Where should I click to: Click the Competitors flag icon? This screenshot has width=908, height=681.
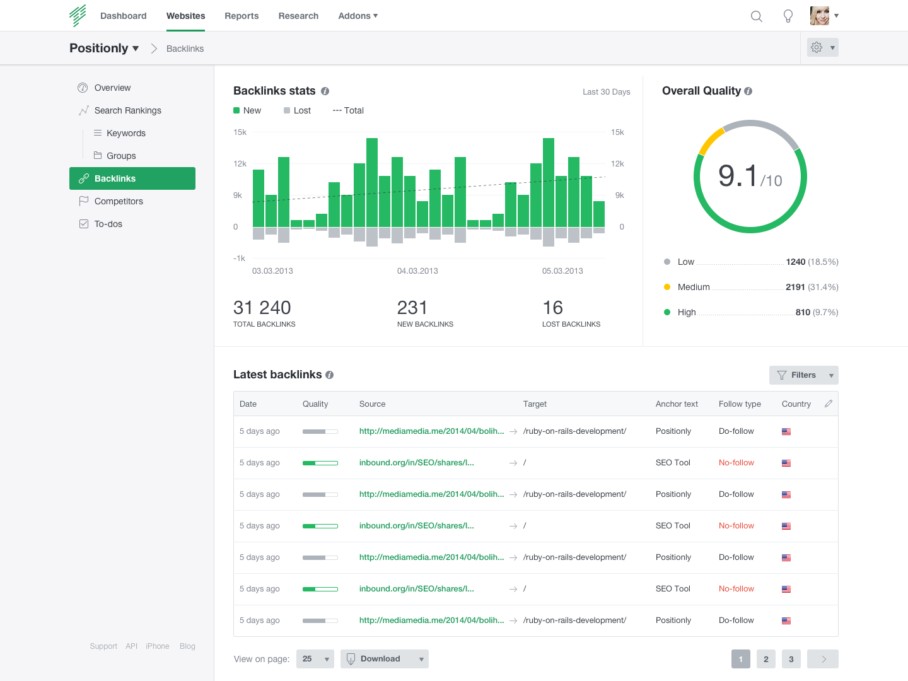tap(83, 201)
